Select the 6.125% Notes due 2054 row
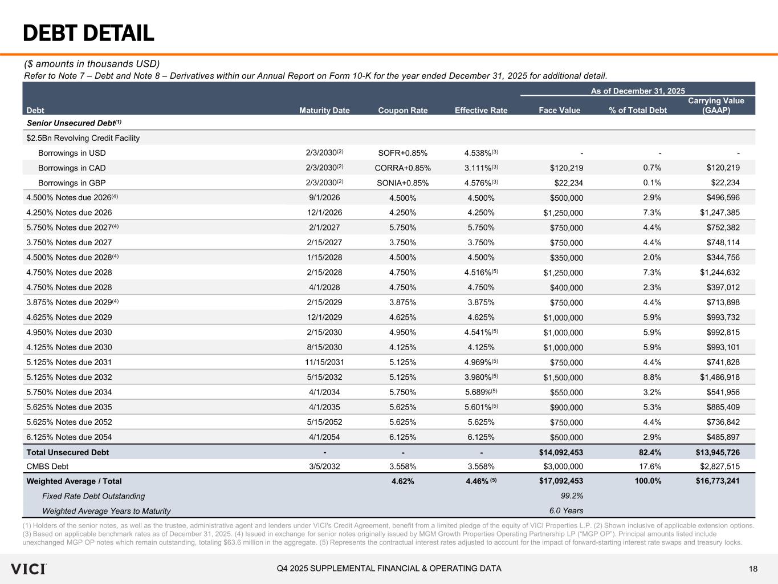This screenshot has width=778, height=584. pos(69,437)
